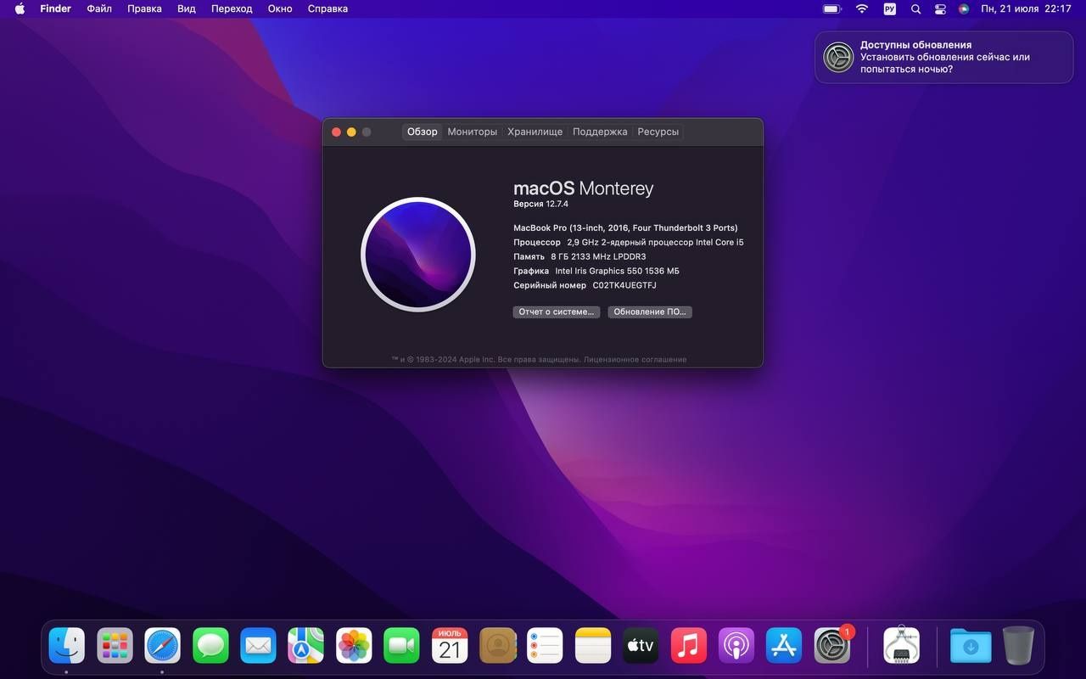Click the 8 ГБ 2133 MHz LPDDR3 text
Screen dimensions: 1086x679
tap(598, 256)
